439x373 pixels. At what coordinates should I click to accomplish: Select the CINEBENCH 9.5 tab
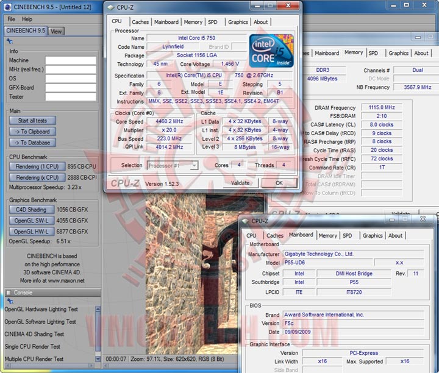tap(26, 30)
